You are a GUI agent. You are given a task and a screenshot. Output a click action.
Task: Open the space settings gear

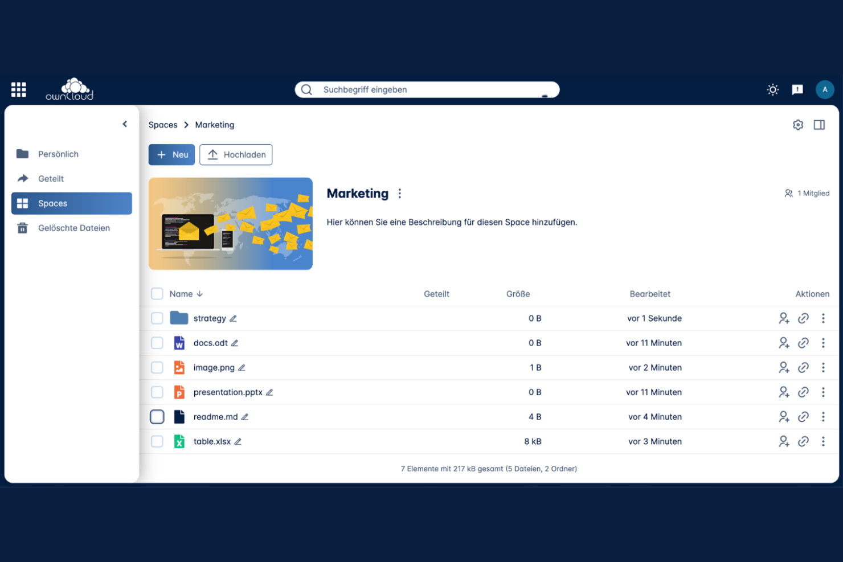point(798,124)
